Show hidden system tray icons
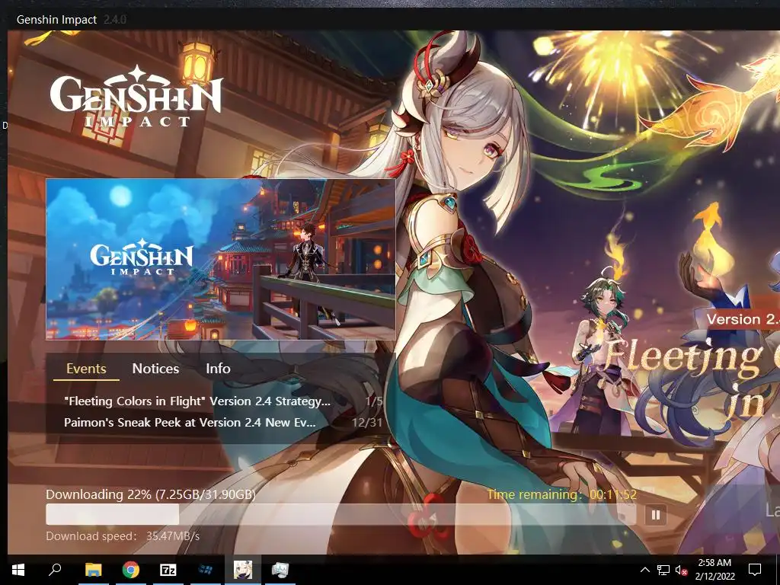The image size is (780, 585). click(644, 570)
